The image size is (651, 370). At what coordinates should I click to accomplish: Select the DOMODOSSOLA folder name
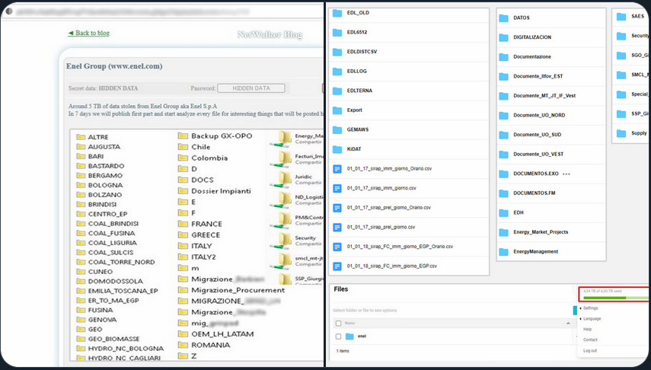[x=116, y=281]
